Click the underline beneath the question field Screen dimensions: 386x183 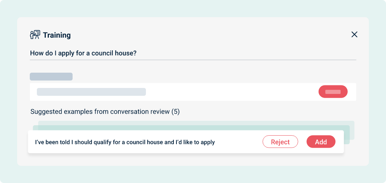193,60
